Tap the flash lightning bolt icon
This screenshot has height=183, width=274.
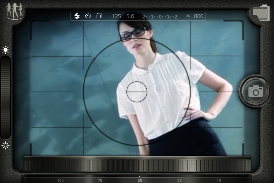tap(77, 16)
